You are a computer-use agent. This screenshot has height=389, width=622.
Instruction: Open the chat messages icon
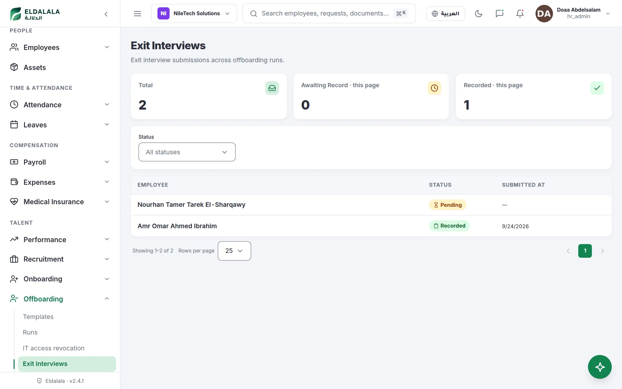pyautogui.click(x=499, y=14)
